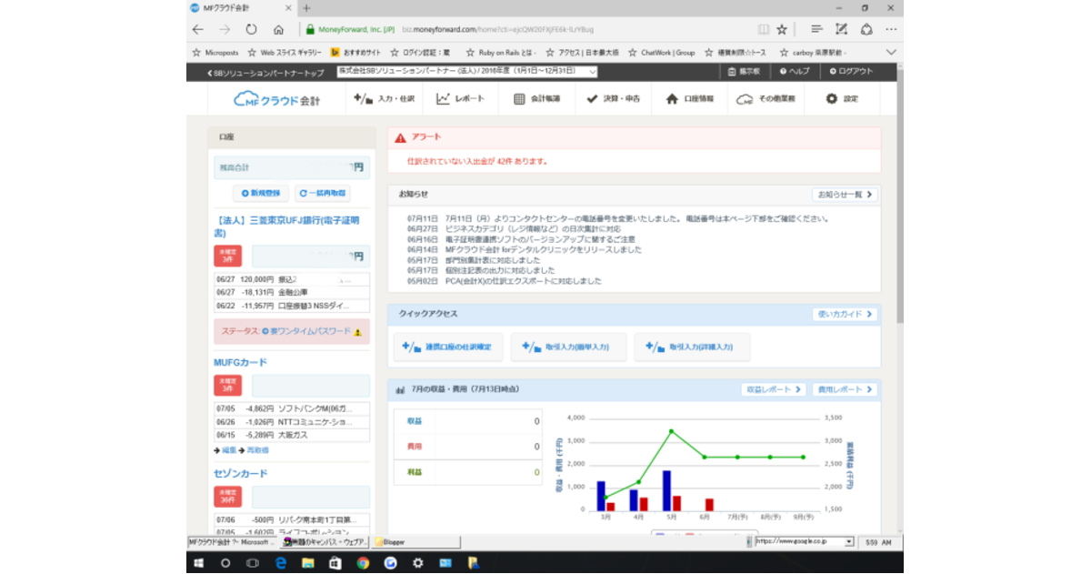This screenshot has width=1091, height=574.
Task: Open ChatWork | Group bookmark
Action: pyautogui.click(x=660, y=53)
